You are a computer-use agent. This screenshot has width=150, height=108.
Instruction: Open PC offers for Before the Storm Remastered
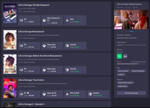(29, 70)
